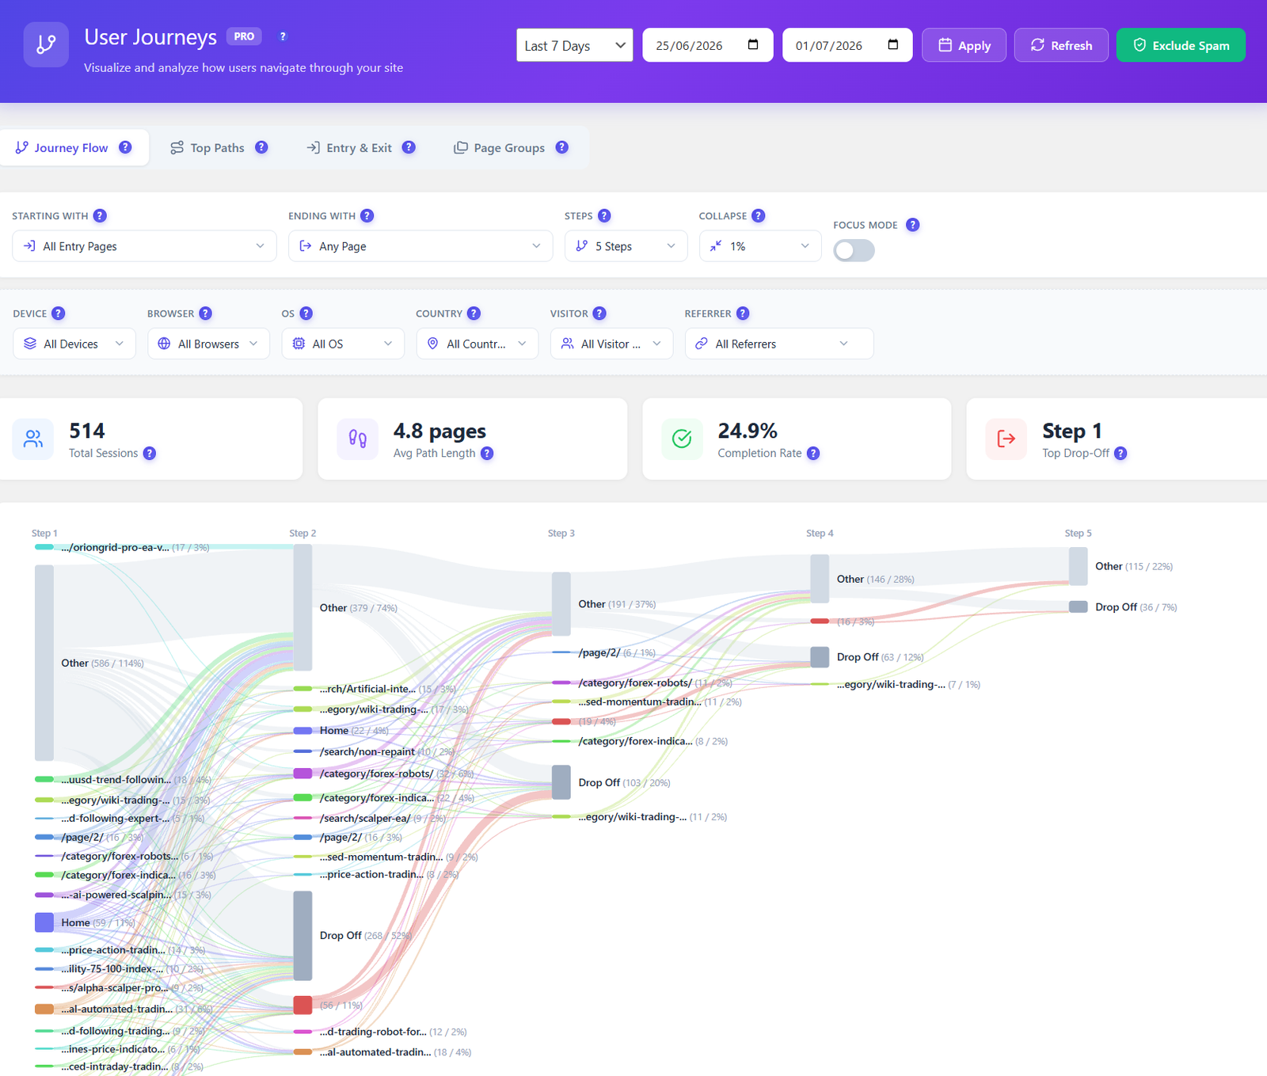Click help icon beside Steps label
1267x1076 pixels.
[604, 216]
